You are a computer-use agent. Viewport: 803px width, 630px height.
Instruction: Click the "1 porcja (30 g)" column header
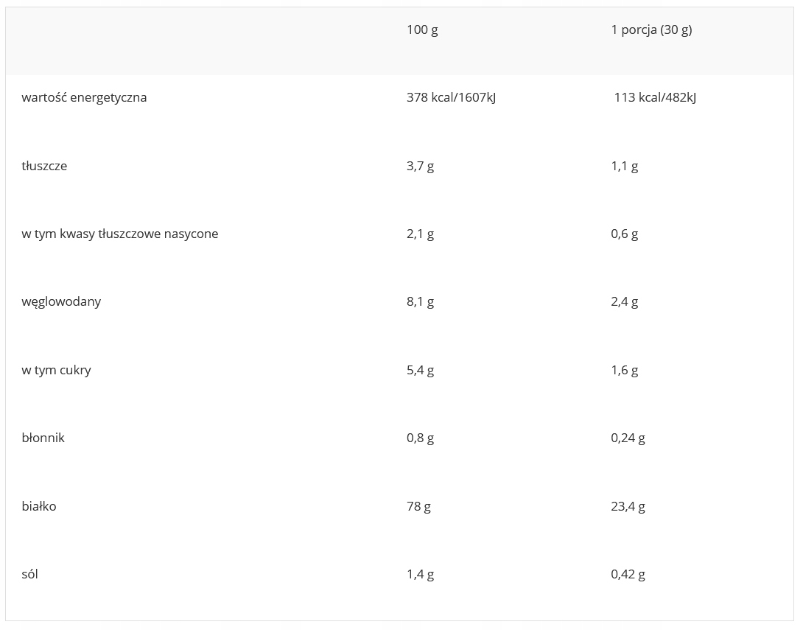[x=651, y=30]
